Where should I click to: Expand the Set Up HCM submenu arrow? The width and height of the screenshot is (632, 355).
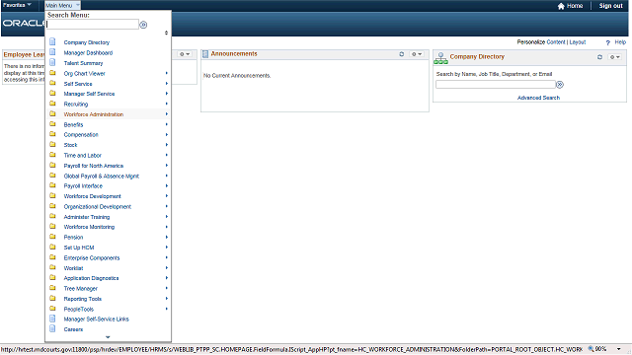[167, 248]
